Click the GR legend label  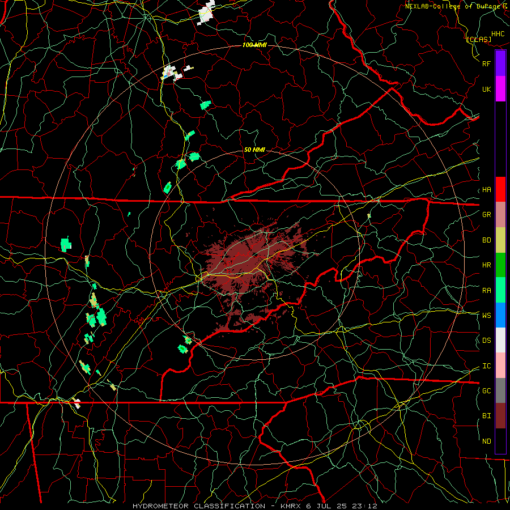487,215
